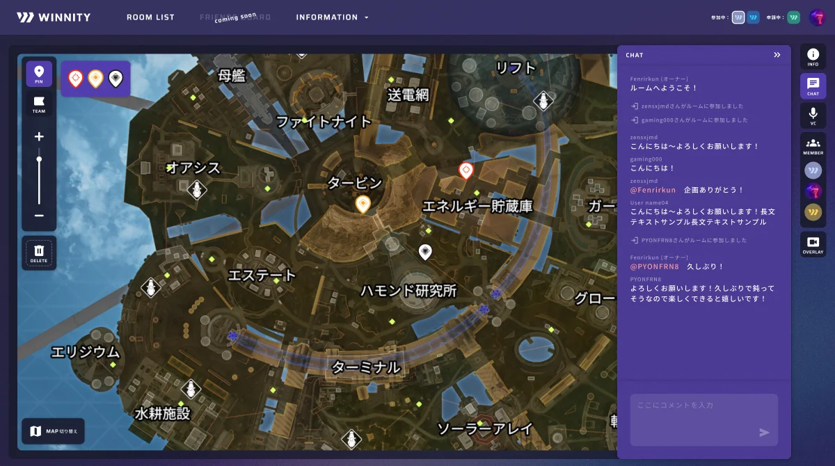Choose the red pin color

point(76,79)
